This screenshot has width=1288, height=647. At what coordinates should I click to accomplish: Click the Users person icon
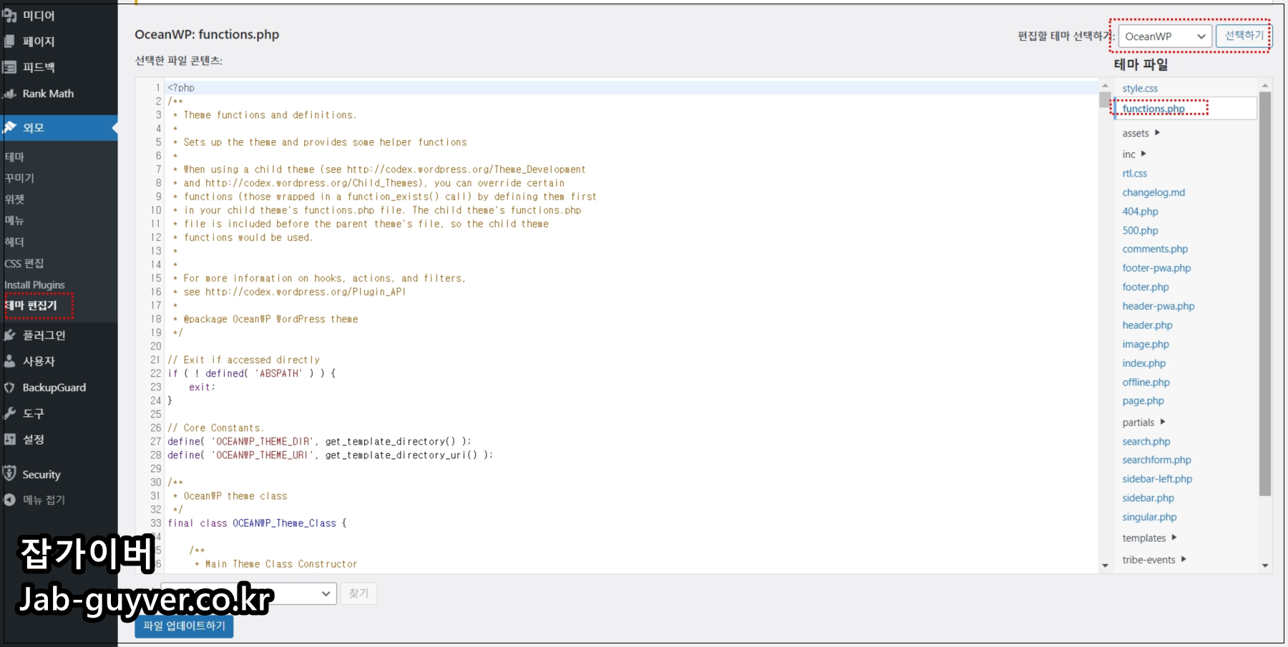coord(9,361)
